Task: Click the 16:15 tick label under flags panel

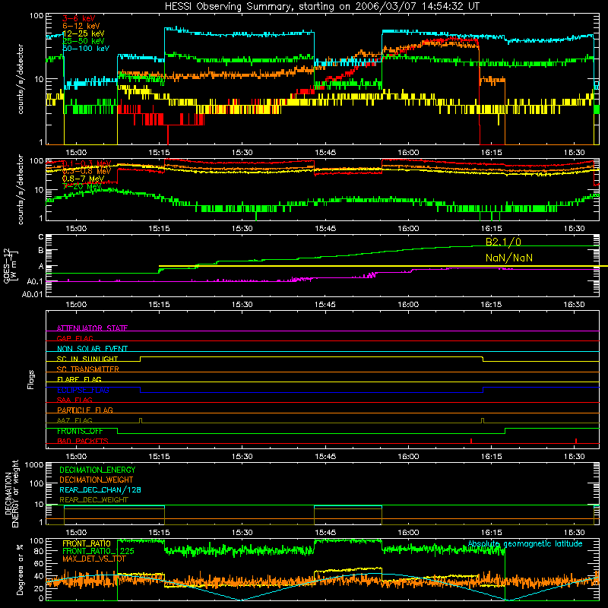Action: pos(491,457)
